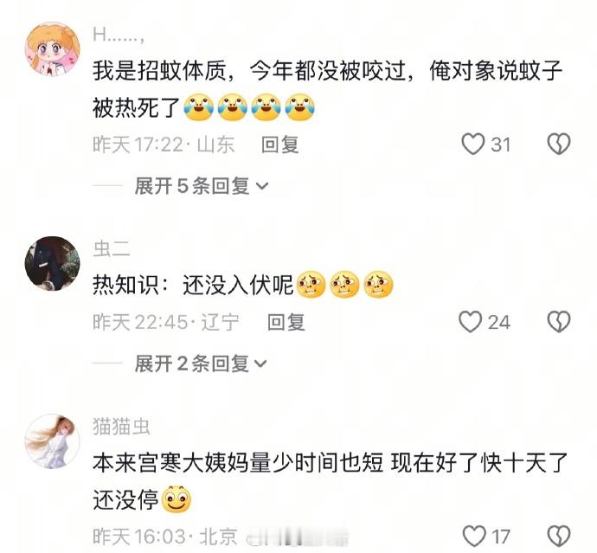Tap broken heart on 猫猫虫's comment
Screen dimensions: 597x553
[x=559, y=536]
